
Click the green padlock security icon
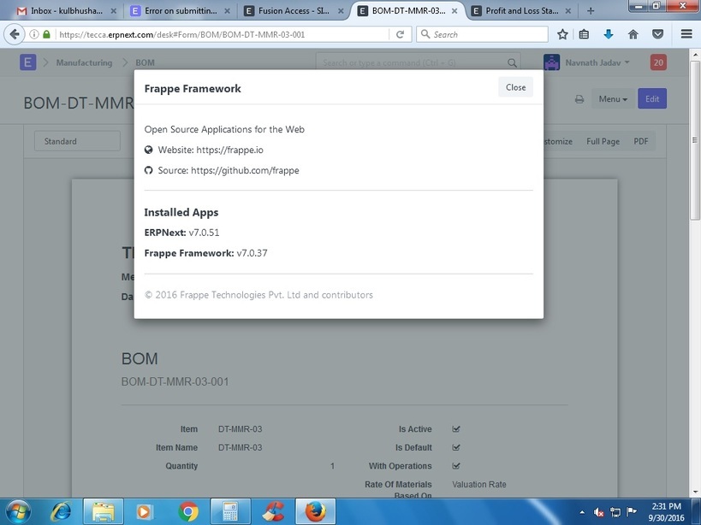pos(46,34)
